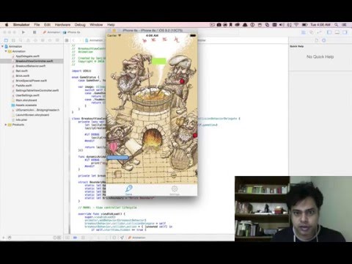Open related items grid in editor bar
Screen dimensions: 352x264
[67, 40]
